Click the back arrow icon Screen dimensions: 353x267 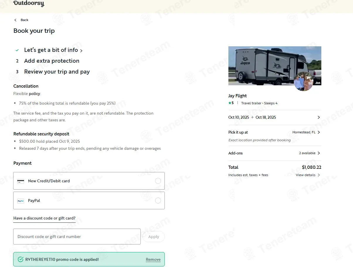tap(16, 20)
